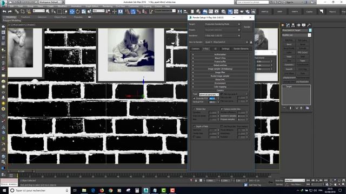This screenshot has width=346, height=194.
Task: Click the FFD 2x2x2 modifier button
Action: point(303,53)
